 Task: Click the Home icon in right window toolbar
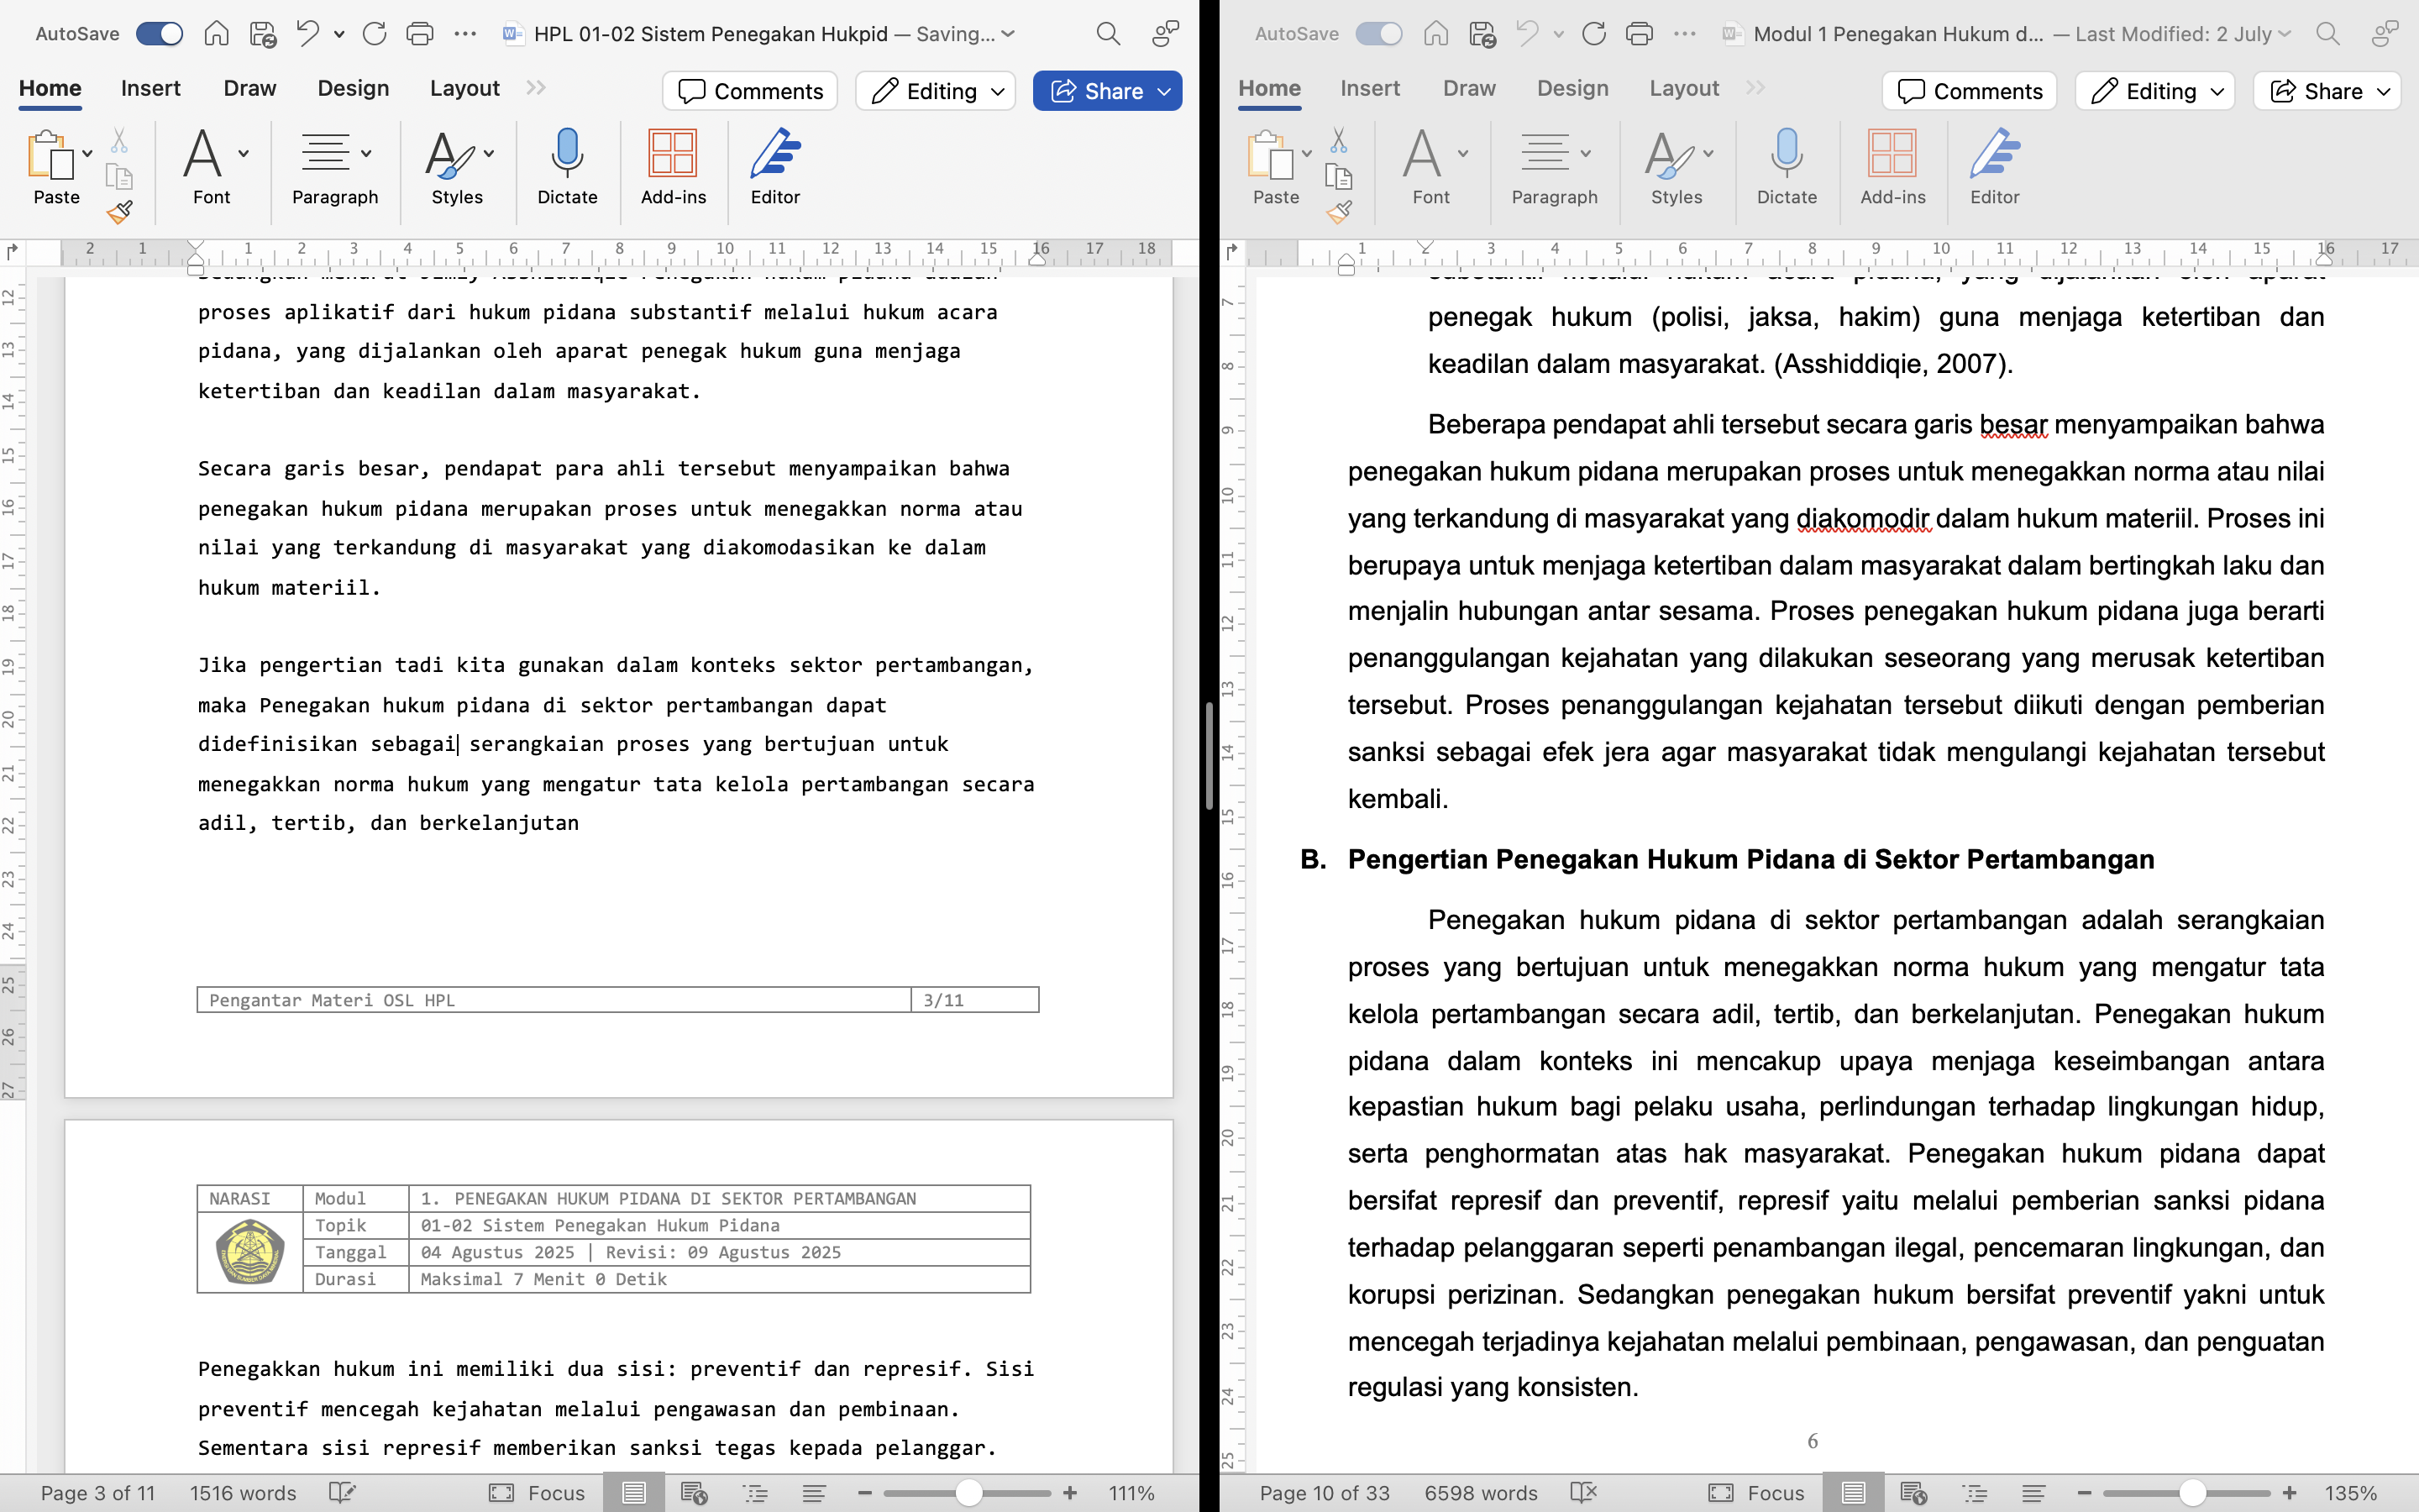tap(1435, 34)
